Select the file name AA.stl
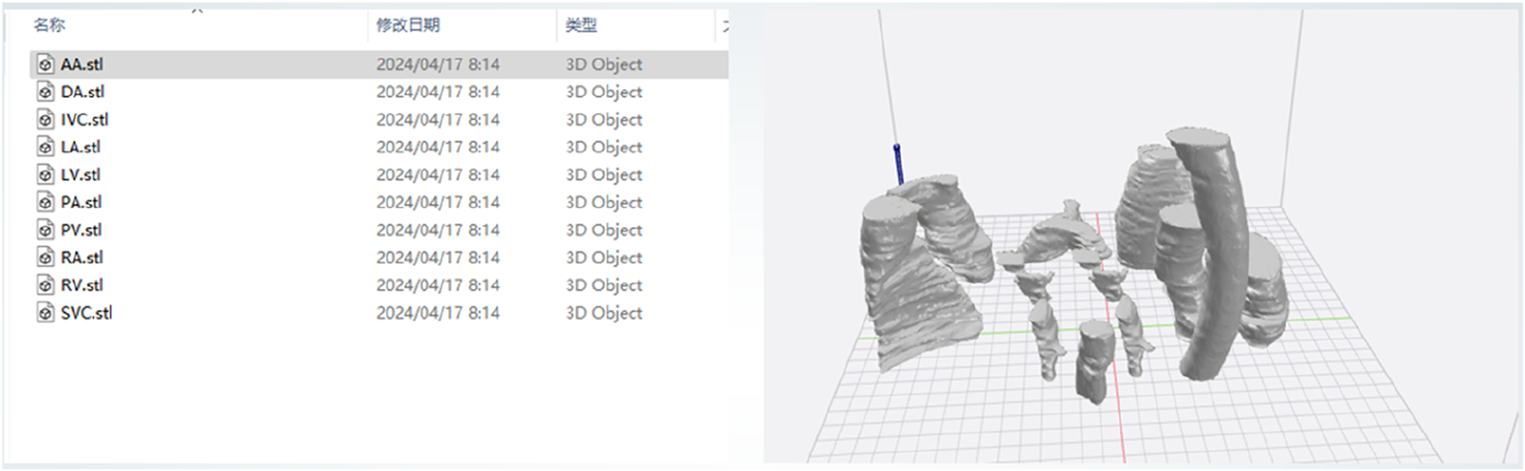This screenshot has height=471, width=1525. (x=82, y=64)
